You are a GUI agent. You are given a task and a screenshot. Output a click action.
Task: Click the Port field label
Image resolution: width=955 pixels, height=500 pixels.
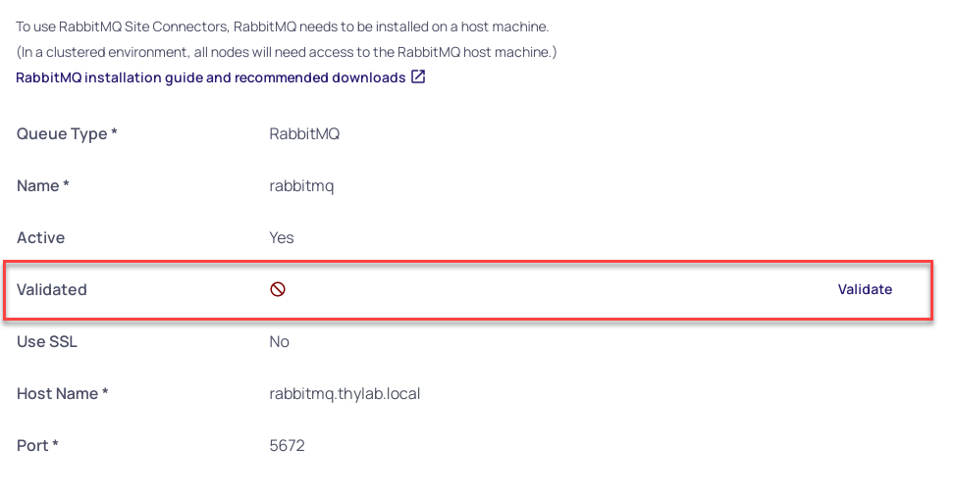coord(37,446)
